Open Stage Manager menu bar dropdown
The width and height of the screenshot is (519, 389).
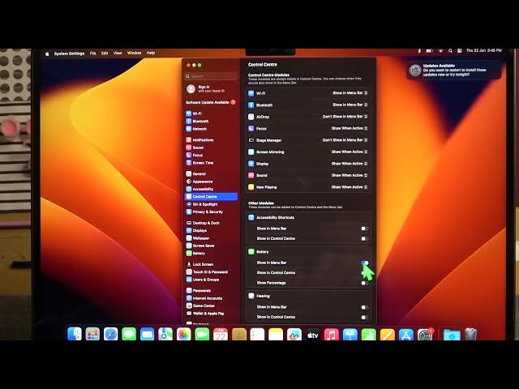[x=345, y=140]
